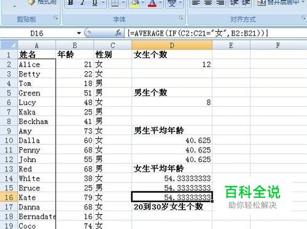
Task: Select column F header
Action: 278,45
